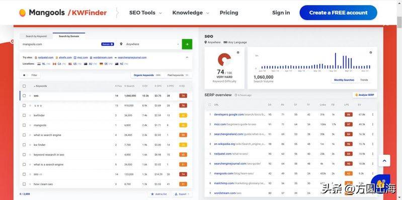The height and width of the screenshot is (200, 402).
Task: Sort by KD column header
Action: (x=182, y=86)
